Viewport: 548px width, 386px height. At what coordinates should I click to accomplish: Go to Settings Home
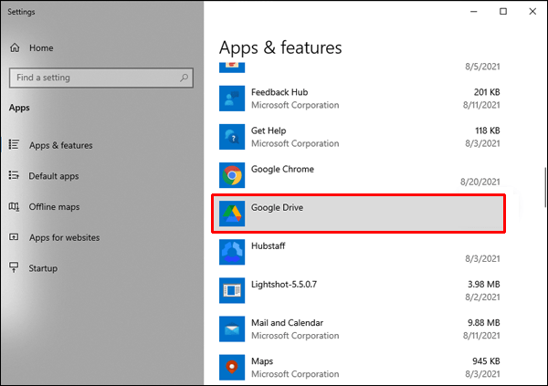click(x=40, y=47)
